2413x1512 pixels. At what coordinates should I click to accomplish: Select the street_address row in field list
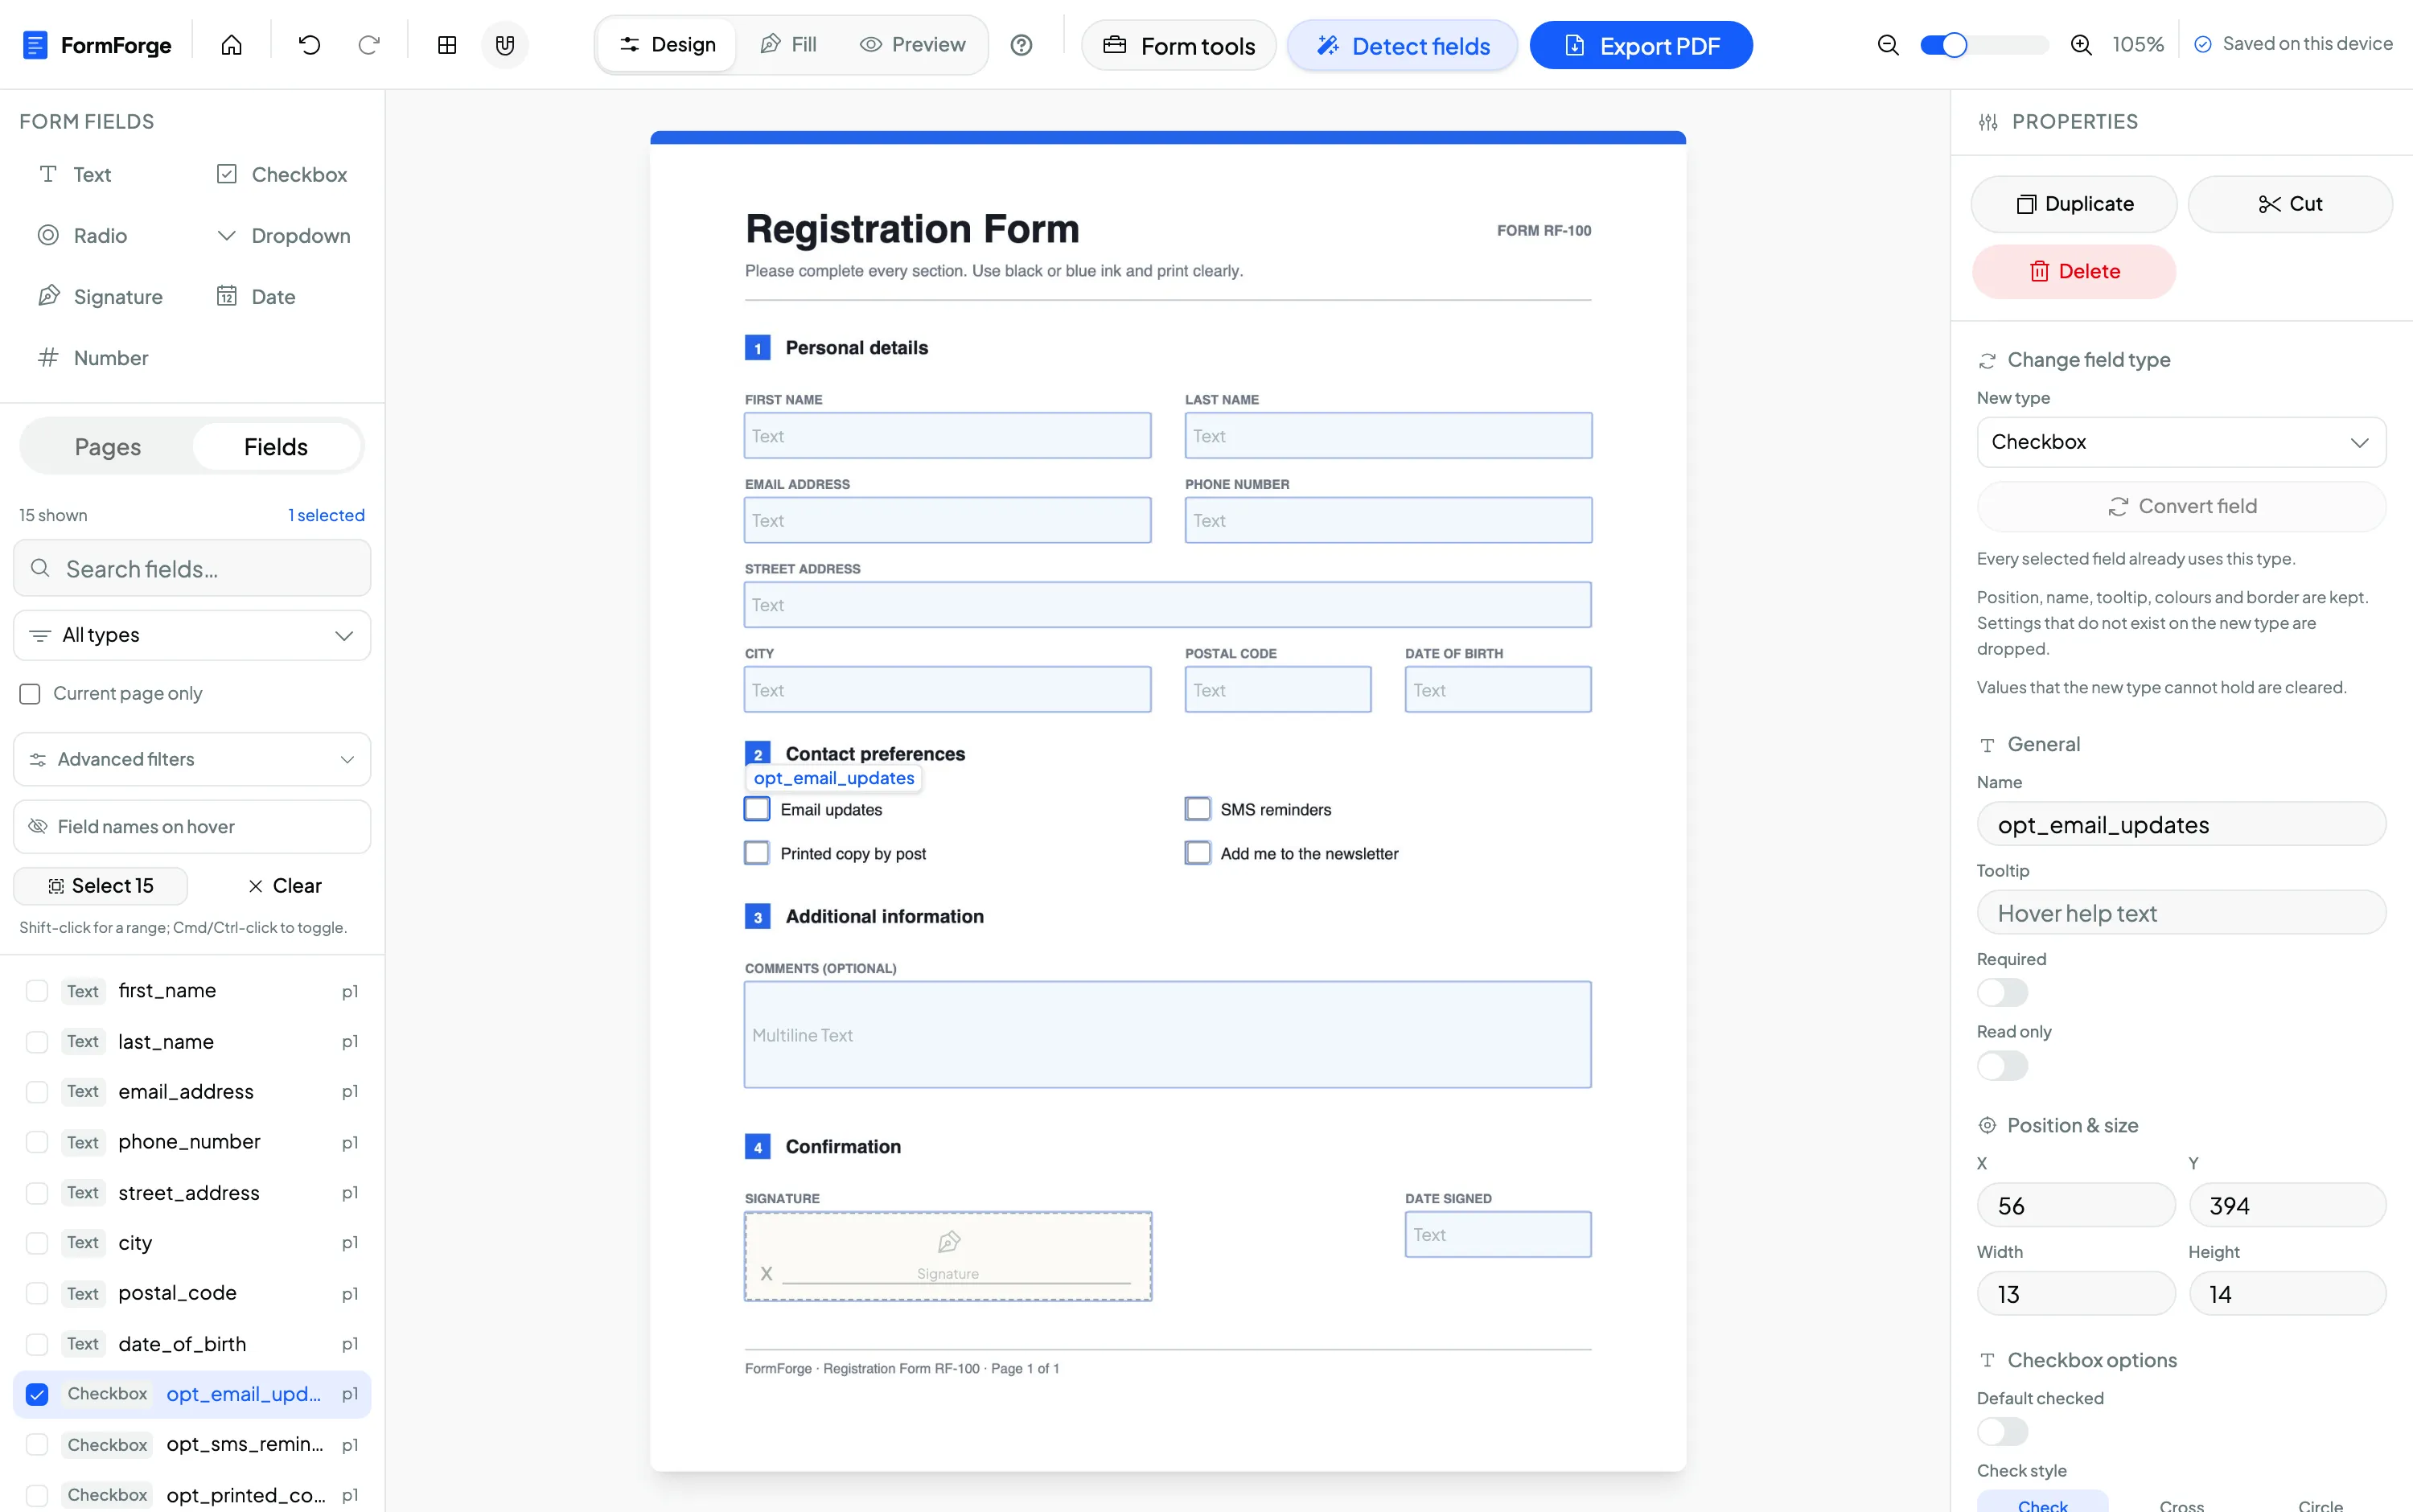coord(192,1193)
